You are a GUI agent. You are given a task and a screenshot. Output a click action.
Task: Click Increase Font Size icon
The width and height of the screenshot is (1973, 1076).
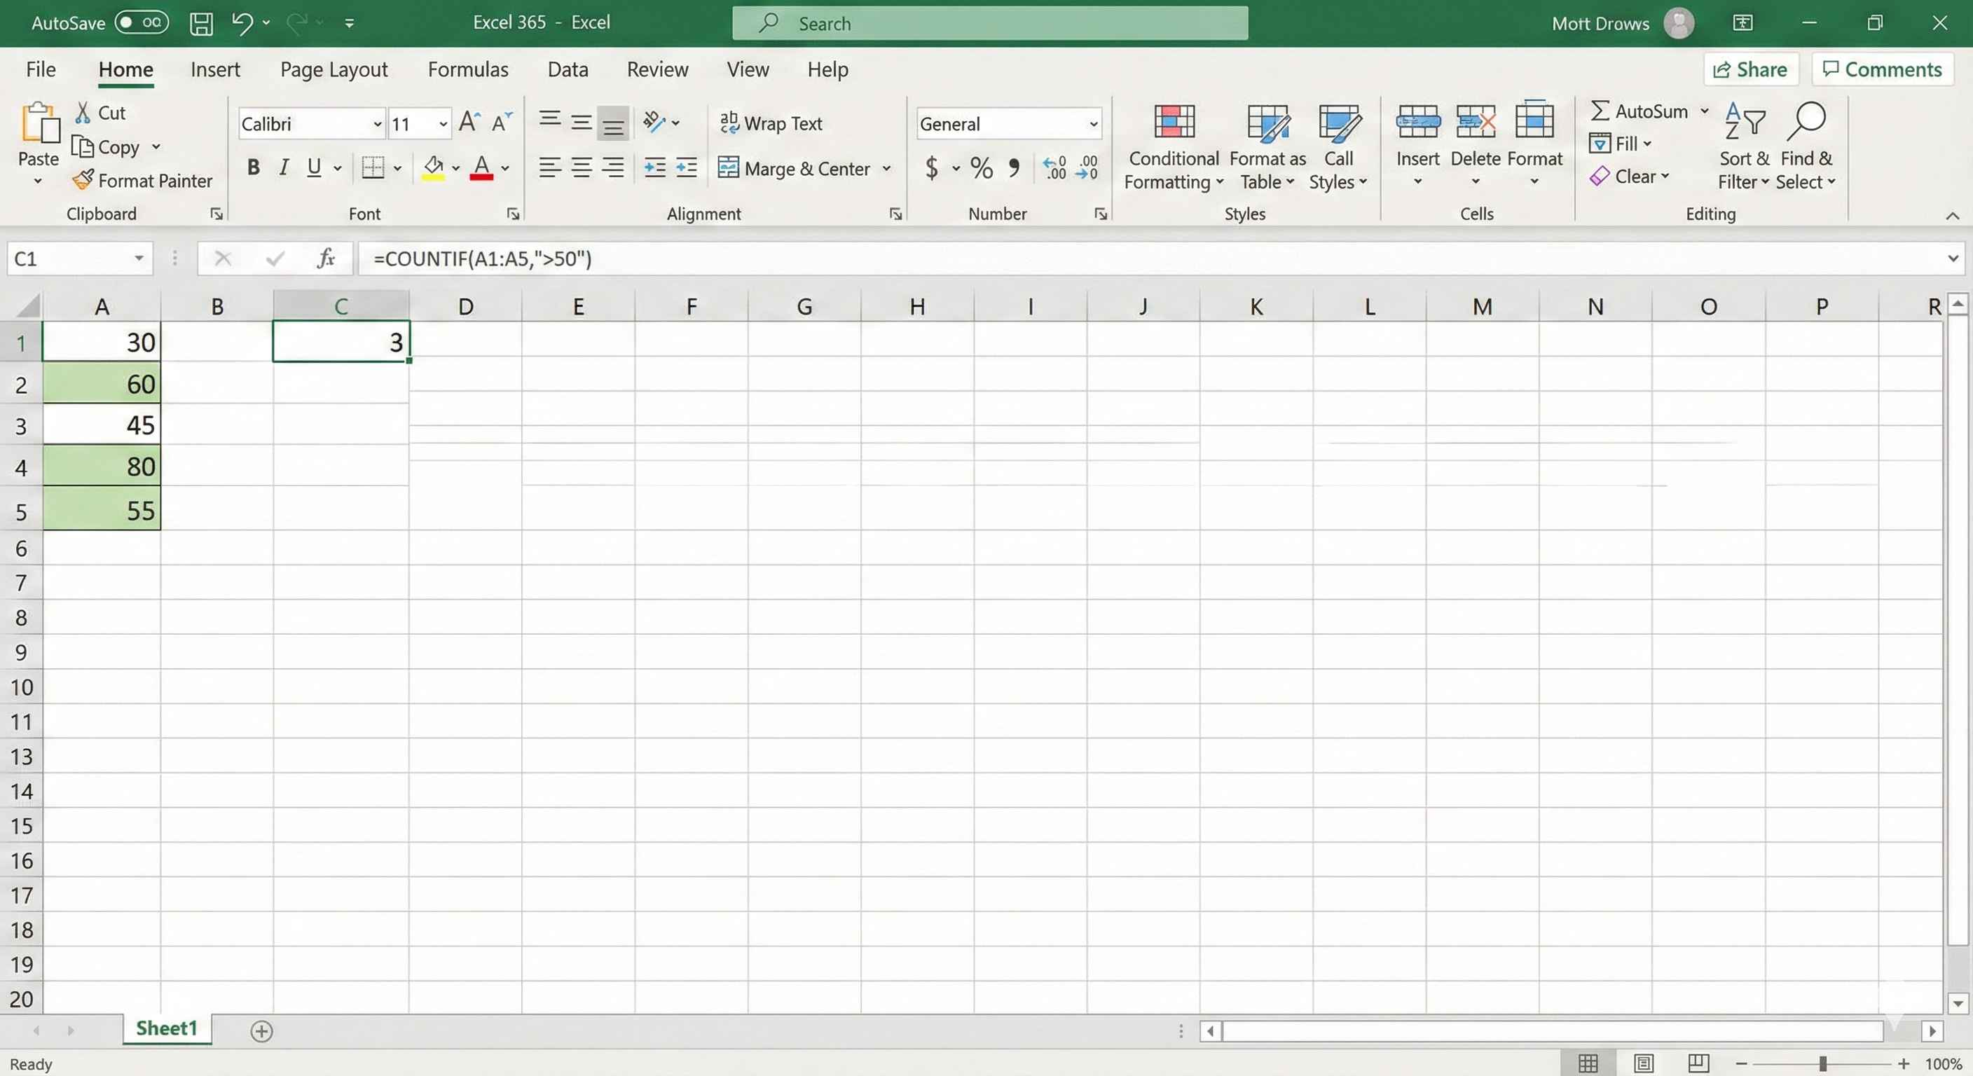coord(469,123)
